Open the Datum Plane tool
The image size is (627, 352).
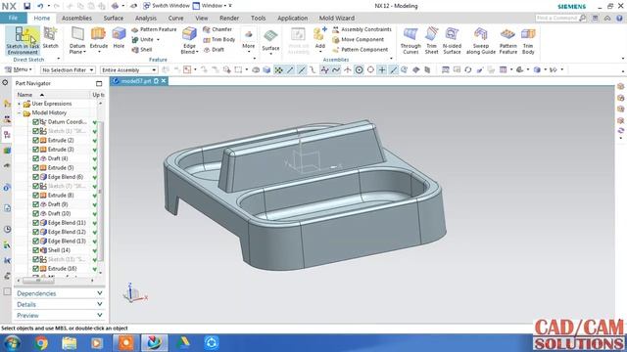(77, 40)
